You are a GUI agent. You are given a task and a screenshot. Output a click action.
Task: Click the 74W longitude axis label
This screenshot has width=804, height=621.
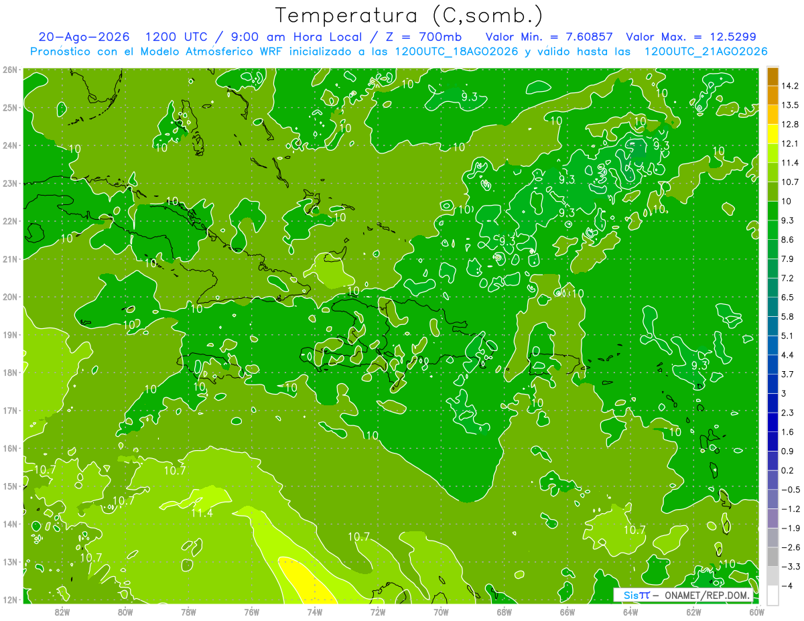tap(315, 612)
